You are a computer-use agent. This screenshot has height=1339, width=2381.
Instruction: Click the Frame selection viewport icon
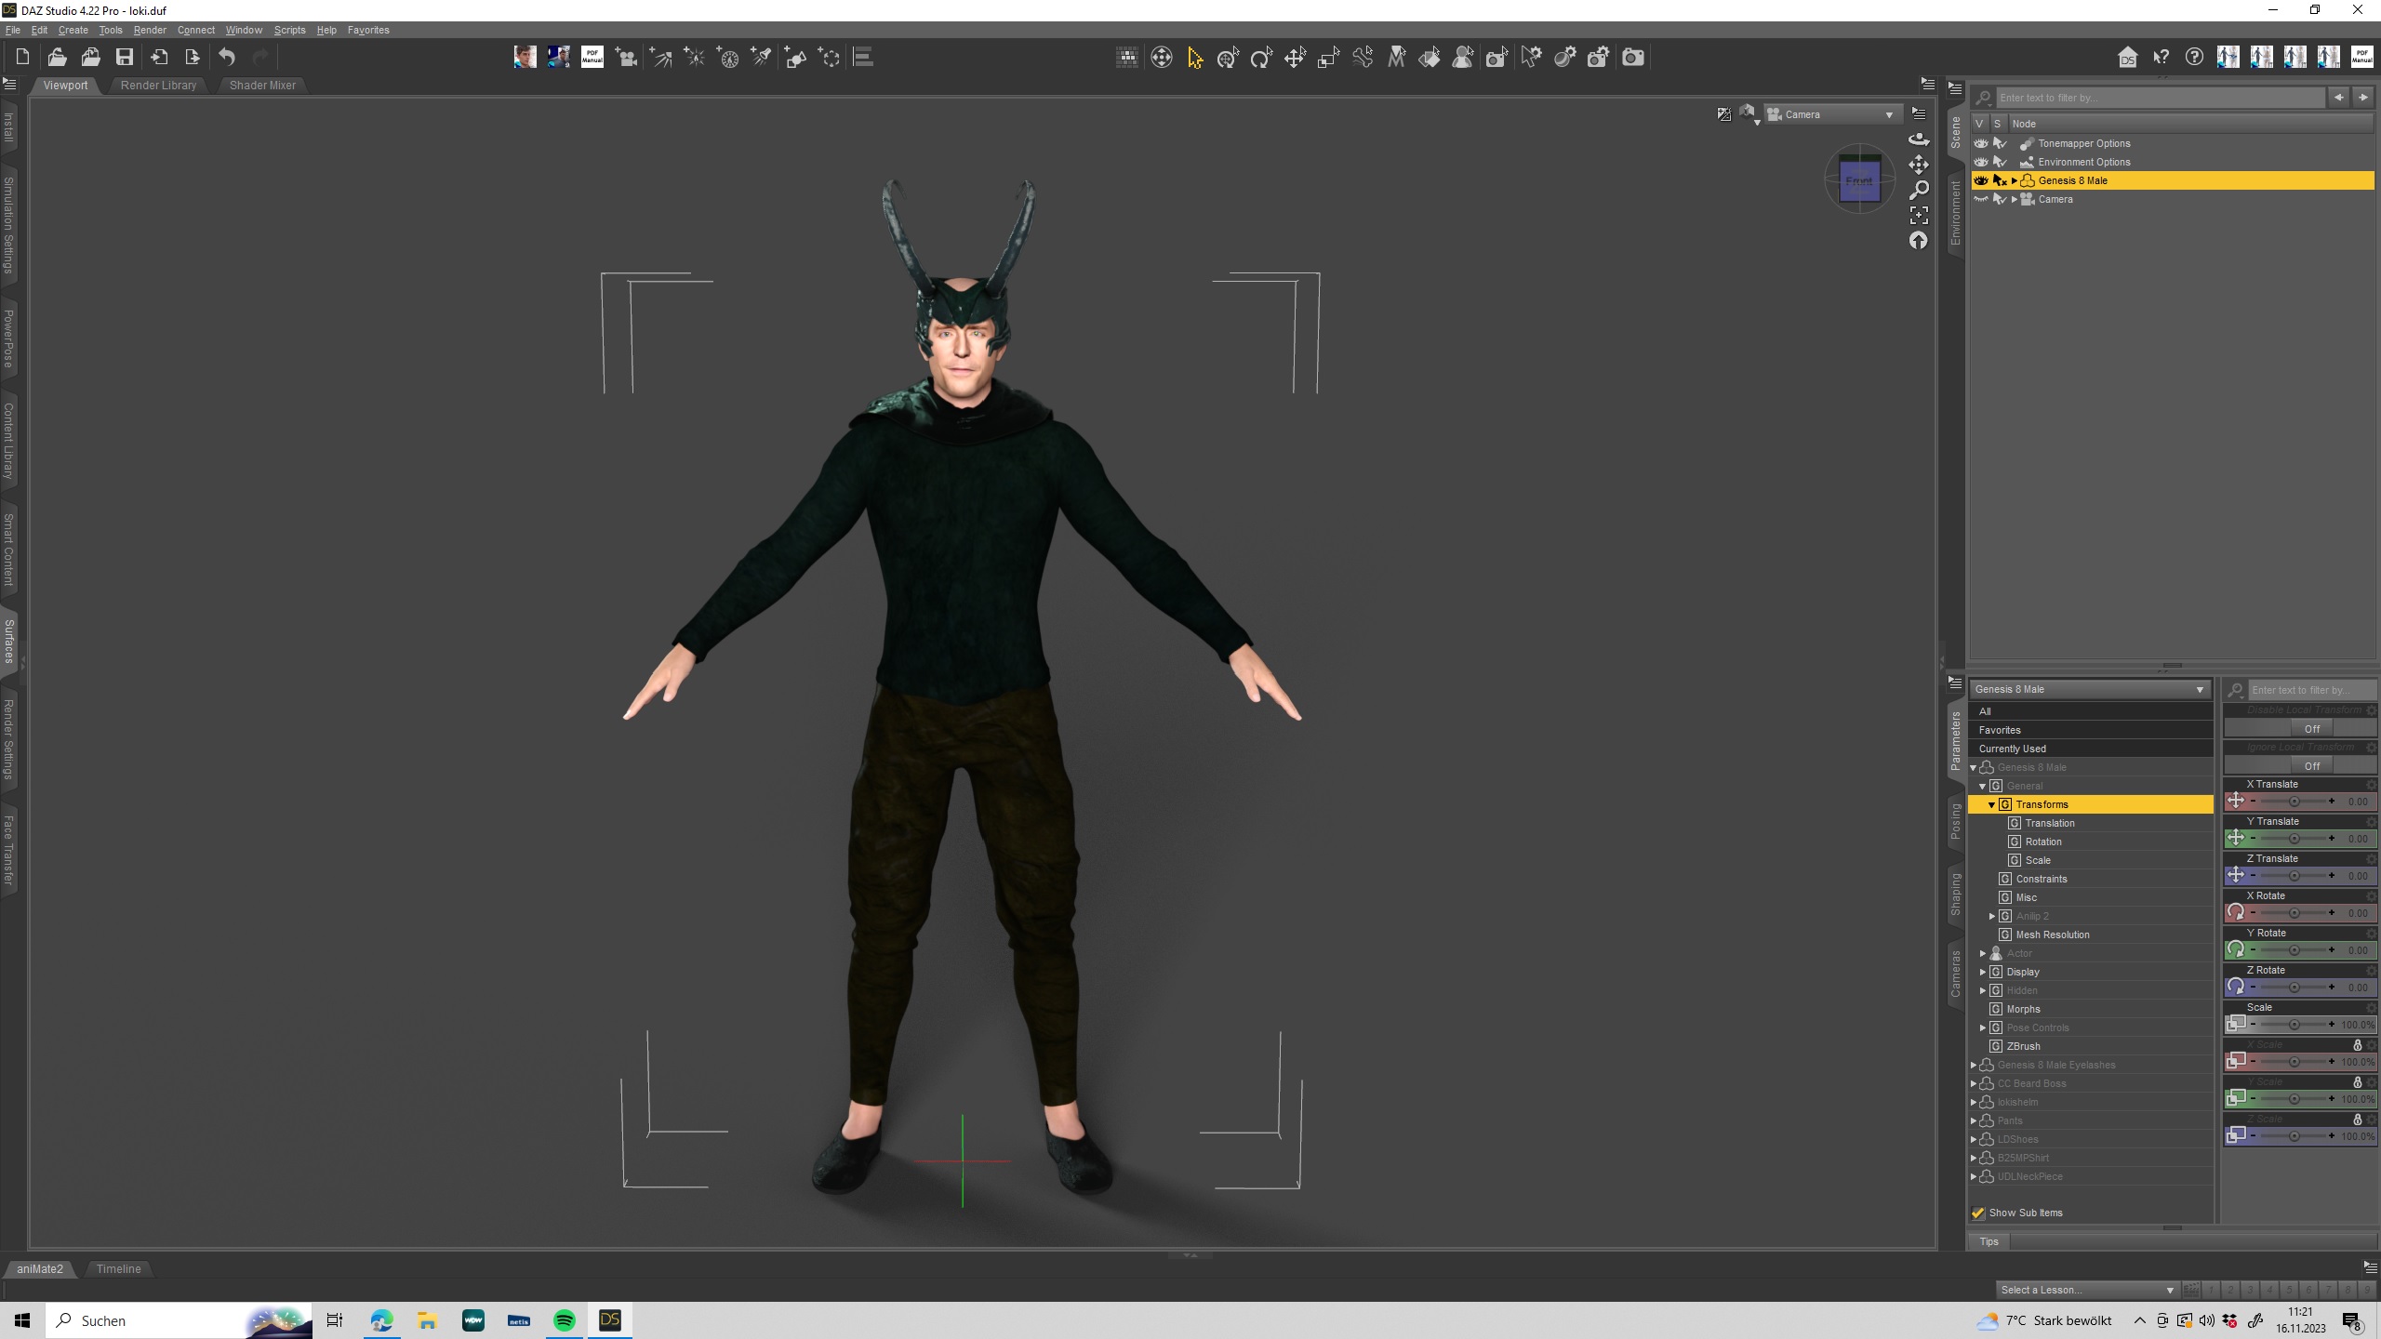1918,215
